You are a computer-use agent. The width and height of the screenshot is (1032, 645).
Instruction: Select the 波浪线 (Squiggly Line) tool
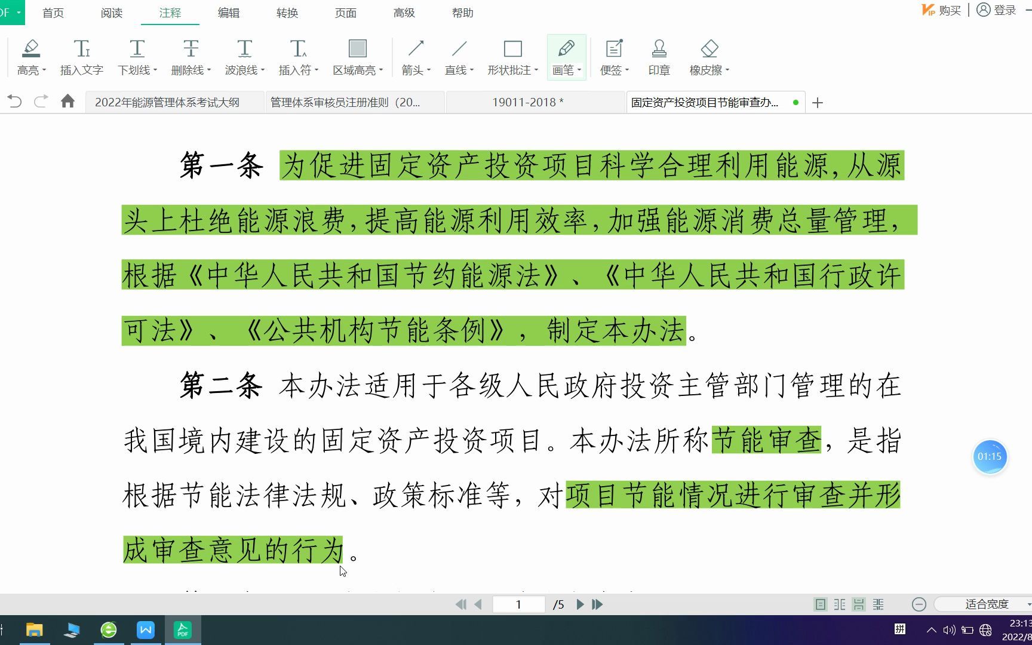coord(241,57)
